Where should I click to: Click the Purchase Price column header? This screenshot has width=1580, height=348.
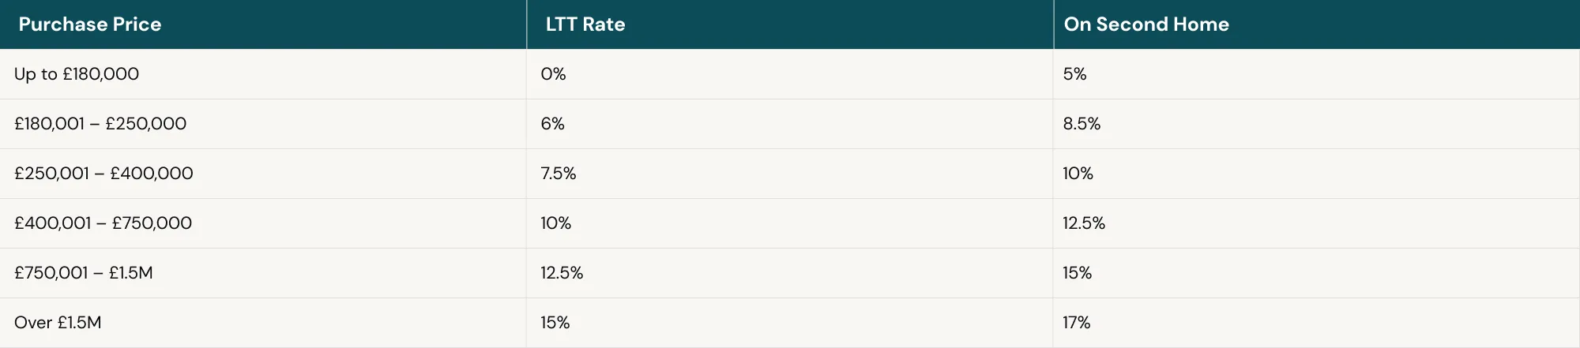point(90,24)
